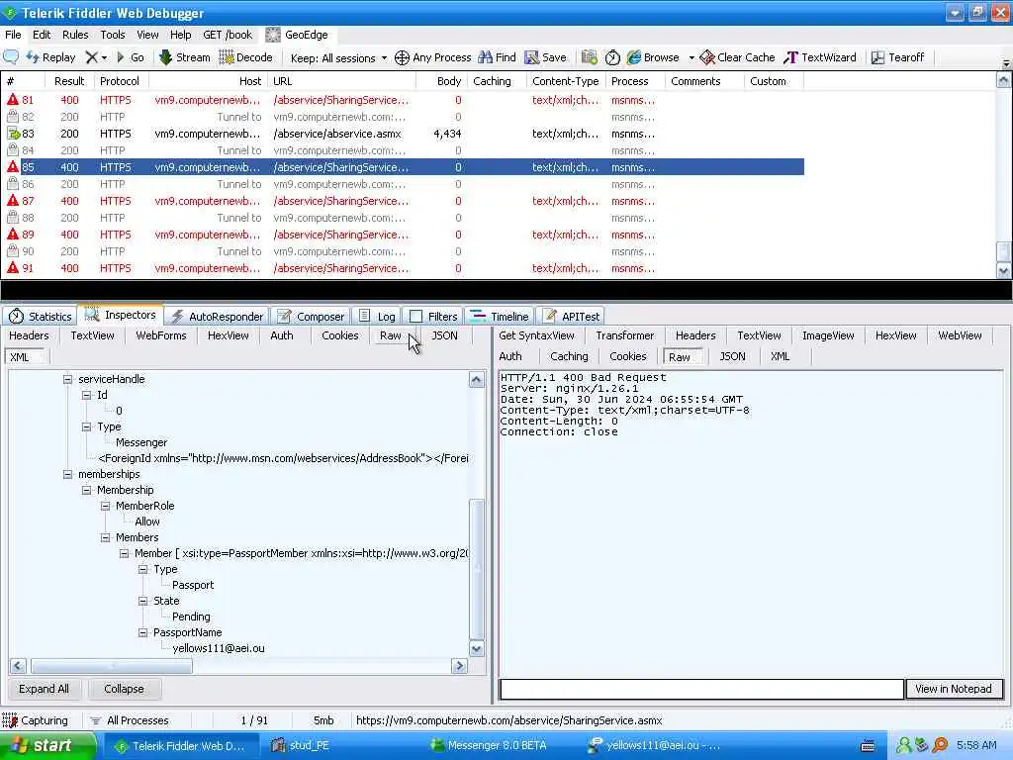Open the APITest tab
1013x760 pixels.
click(x=571, y=316)
